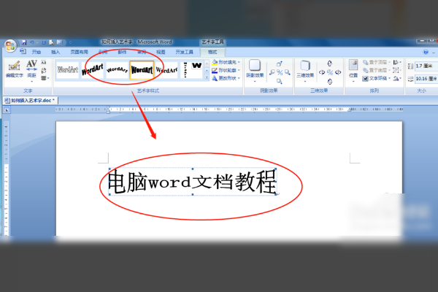Click the first-line indent marker on ruler
438x292 pixels.
(x=108, y=107)
